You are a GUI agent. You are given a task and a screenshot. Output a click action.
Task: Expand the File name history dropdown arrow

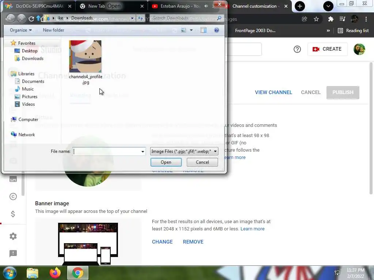tap(143, 151)
